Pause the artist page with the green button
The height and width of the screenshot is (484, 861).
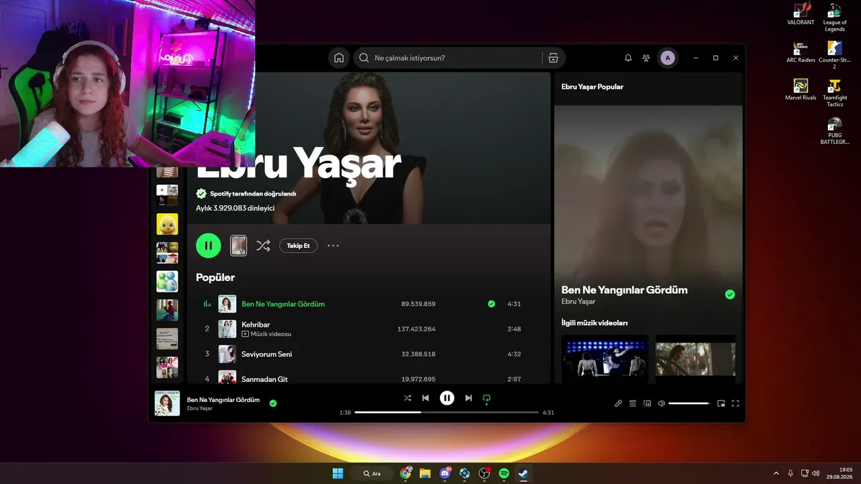click(x=209, y=245)
